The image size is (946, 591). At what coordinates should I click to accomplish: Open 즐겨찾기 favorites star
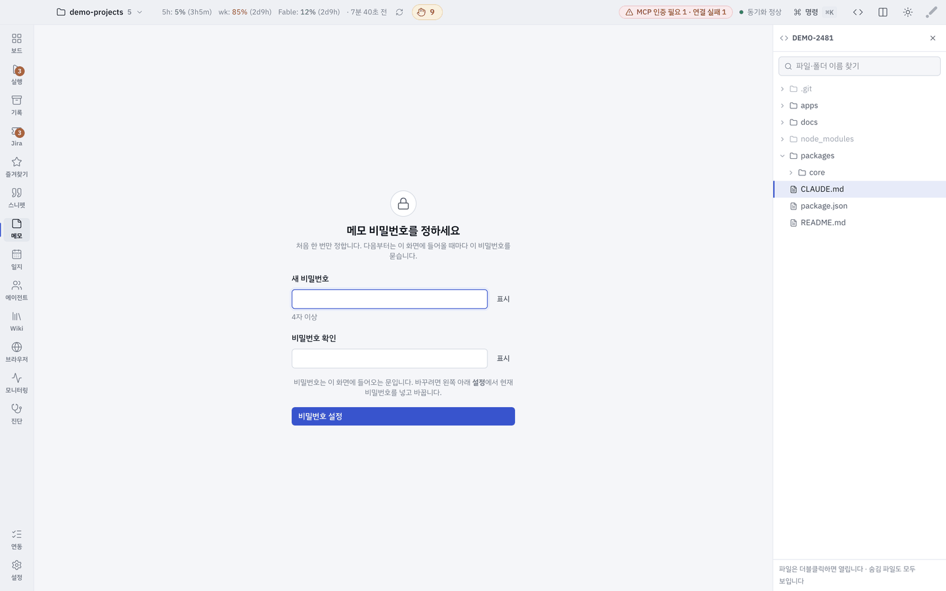point(16,167)
